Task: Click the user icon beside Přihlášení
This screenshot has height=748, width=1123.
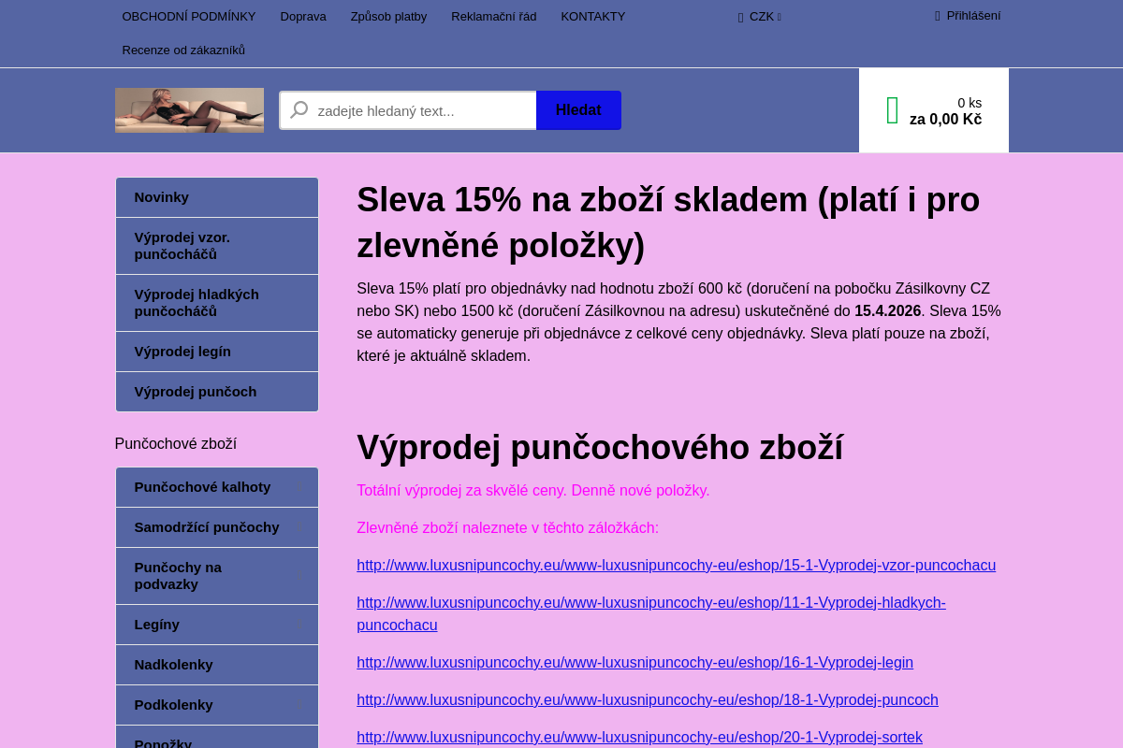Action: (938, 16)
